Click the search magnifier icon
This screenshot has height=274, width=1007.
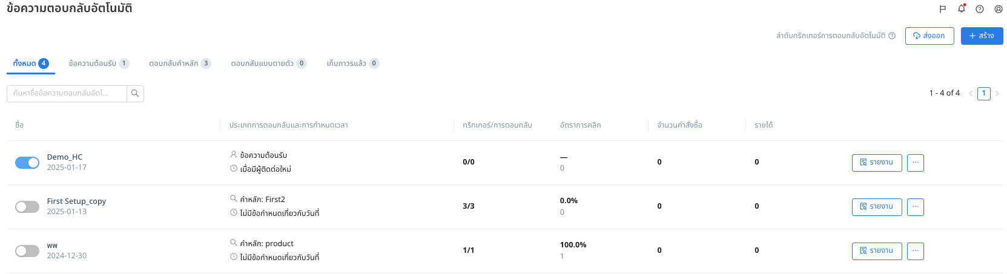tap(135, 93)
